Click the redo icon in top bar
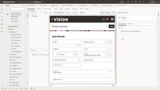 [x=132, y=2]
